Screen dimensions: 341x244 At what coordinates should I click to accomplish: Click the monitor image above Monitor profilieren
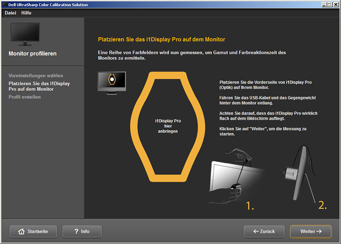point(25,34)
